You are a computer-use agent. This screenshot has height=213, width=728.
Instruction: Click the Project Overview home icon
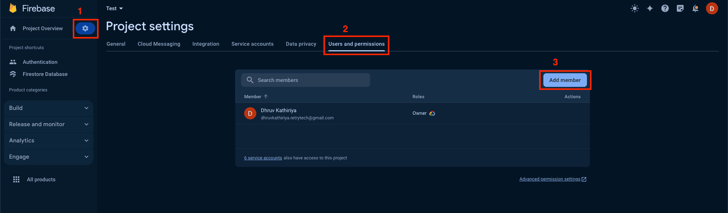pyautogui.click(x=13, y=28)
